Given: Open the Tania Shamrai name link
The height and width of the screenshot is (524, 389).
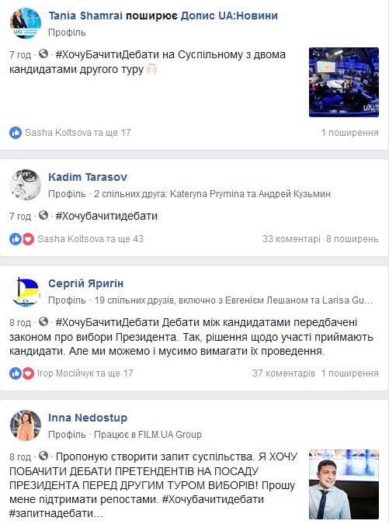Looking at the screenshot, I should [86, 16].
